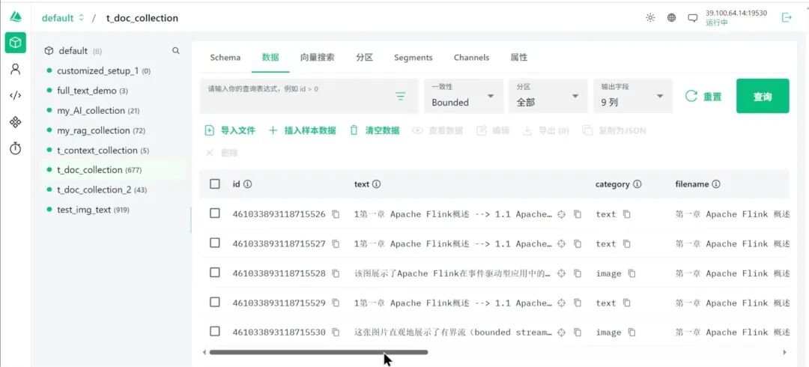View full text icon for row 461033893118715526
Image resolution: width=809 pixels, height=367 pixels.
click(x=562, y=214)
